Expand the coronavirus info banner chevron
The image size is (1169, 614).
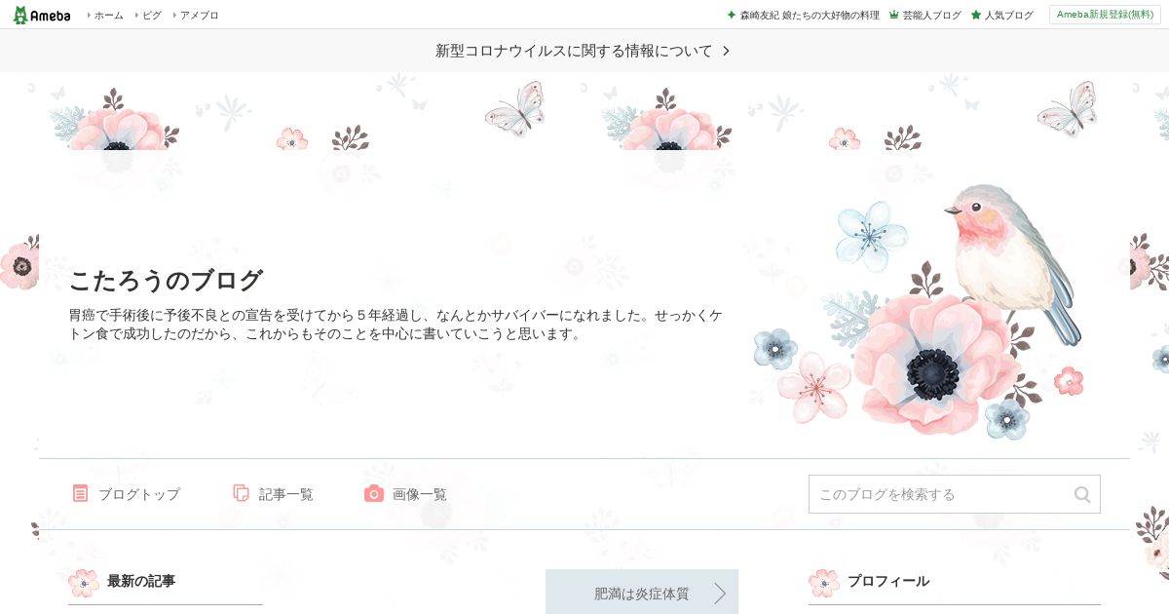tap(726, 51)
